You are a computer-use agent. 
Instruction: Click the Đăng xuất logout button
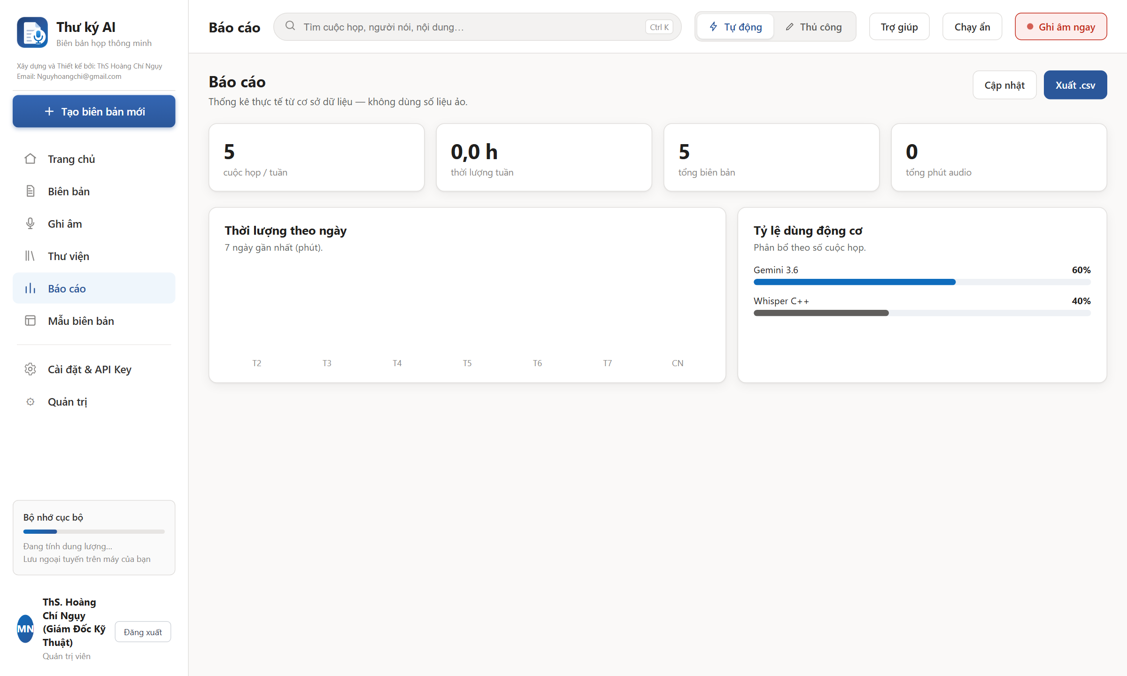tap(143, 632)
